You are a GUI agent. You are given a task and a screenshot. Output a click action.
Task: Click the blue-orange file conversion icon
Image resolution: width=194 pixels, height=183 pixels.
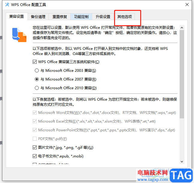pos(19,35)
